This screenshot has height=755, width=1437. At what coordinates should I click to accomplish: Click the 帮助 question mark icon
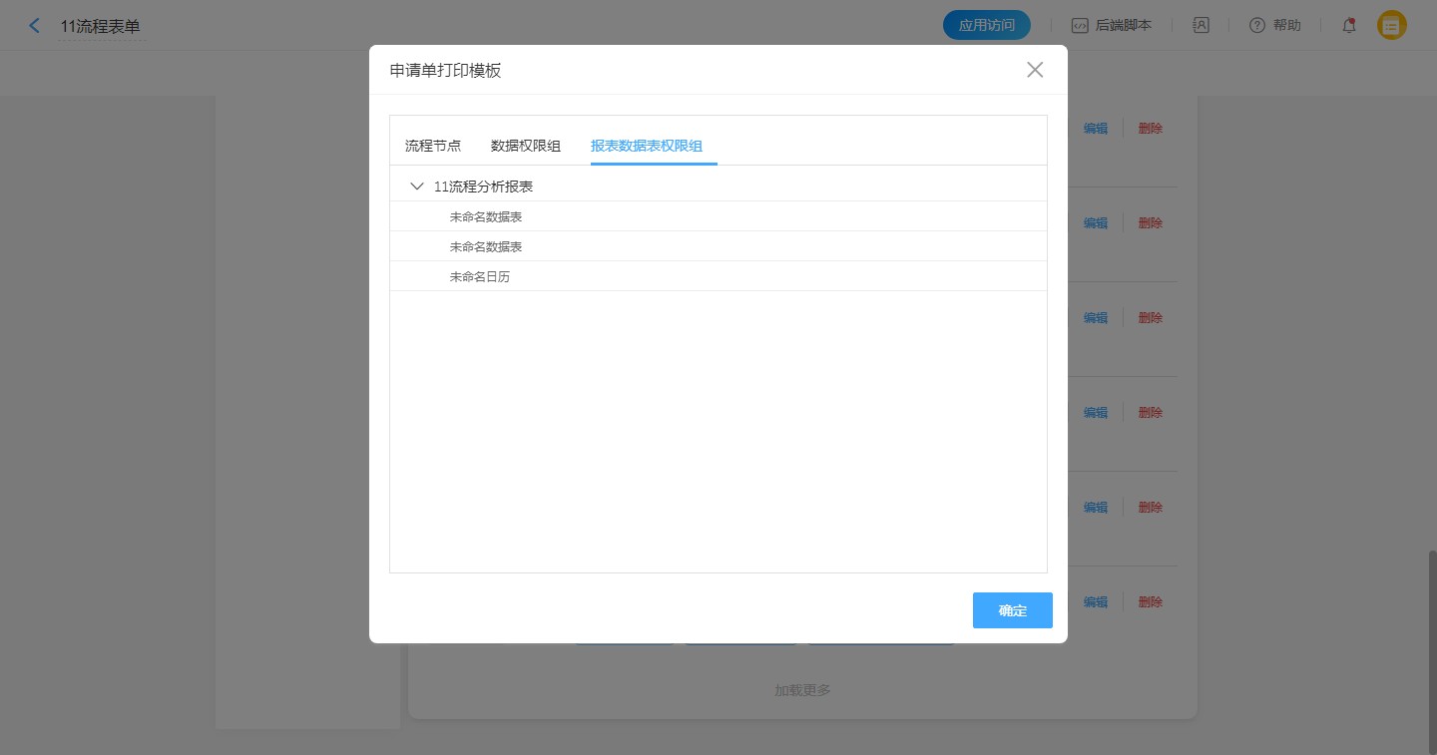pos(1257,26)
